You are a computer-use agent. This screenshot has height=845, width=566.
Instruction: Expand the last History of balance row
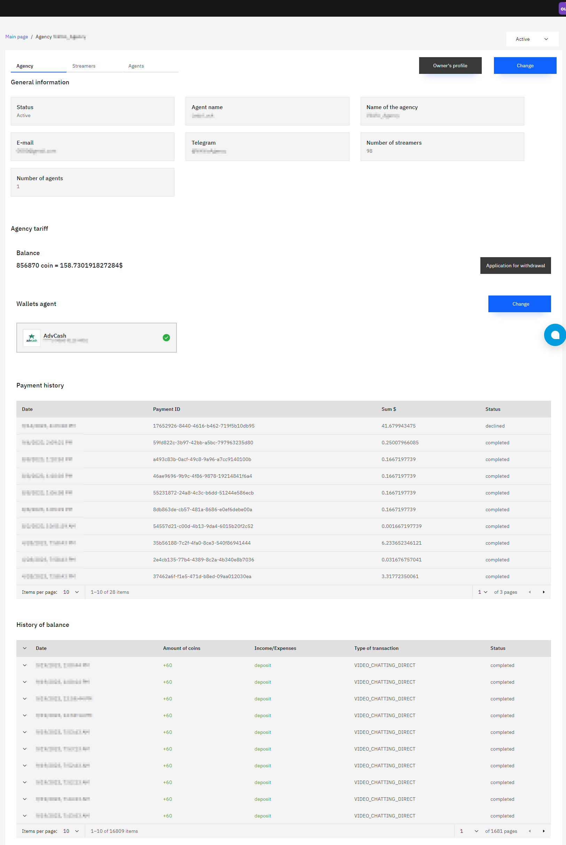(x=25, y=815)
